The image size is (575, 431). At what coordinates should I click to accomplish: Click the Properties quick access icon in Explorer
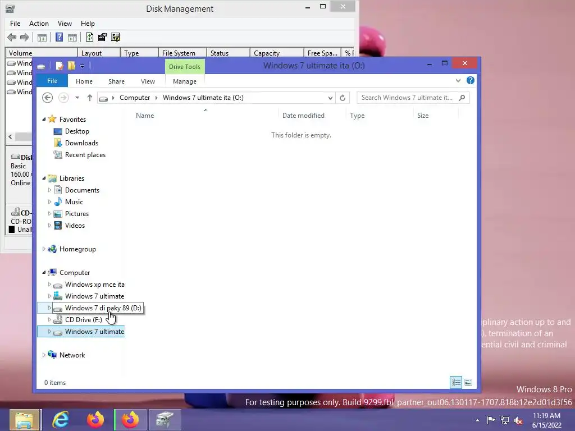point(59,66)
